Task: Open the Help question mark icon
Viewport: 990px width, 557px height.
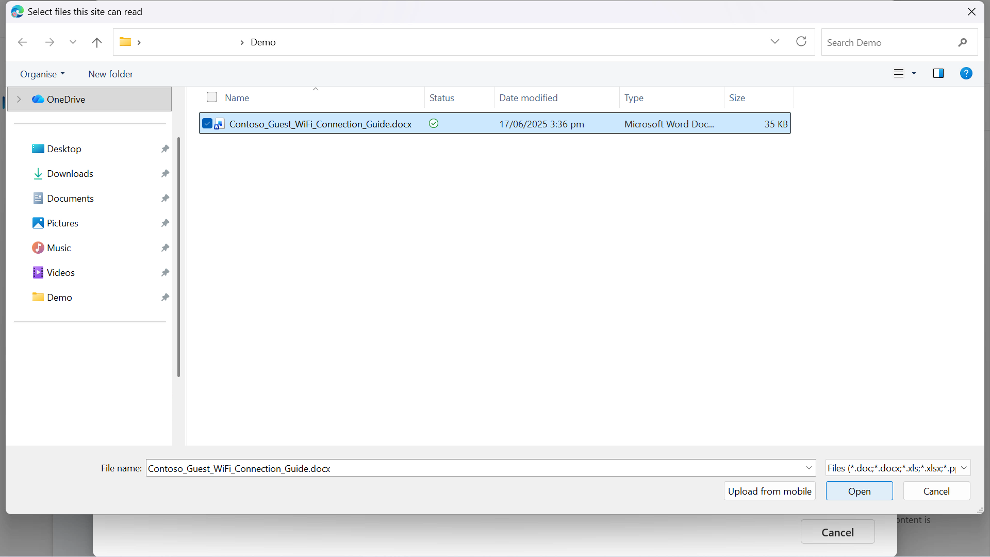Action: pos(966,73)
